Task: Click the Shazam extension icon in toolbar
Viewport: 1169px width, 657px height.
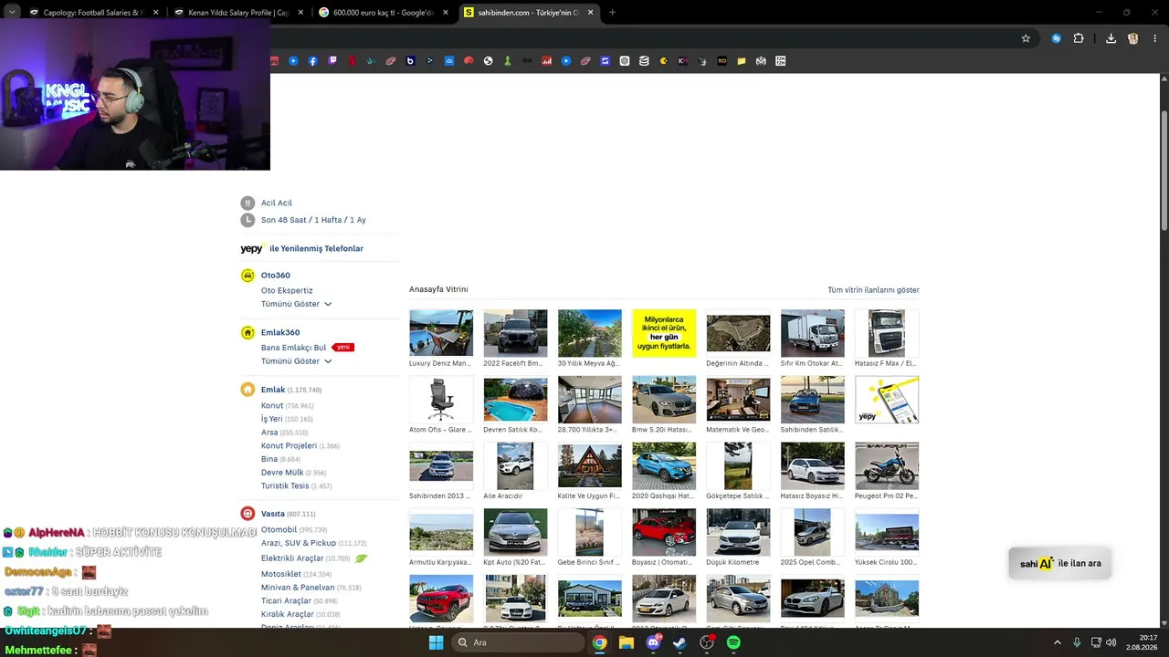Action: point(1057,38)
